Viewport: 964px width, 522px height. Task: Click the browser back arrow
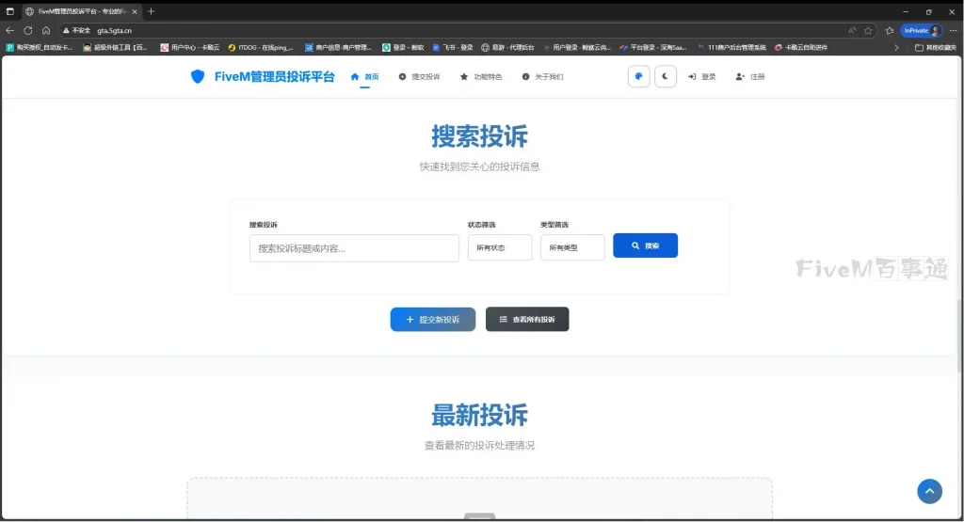click(x=9, y=30)
